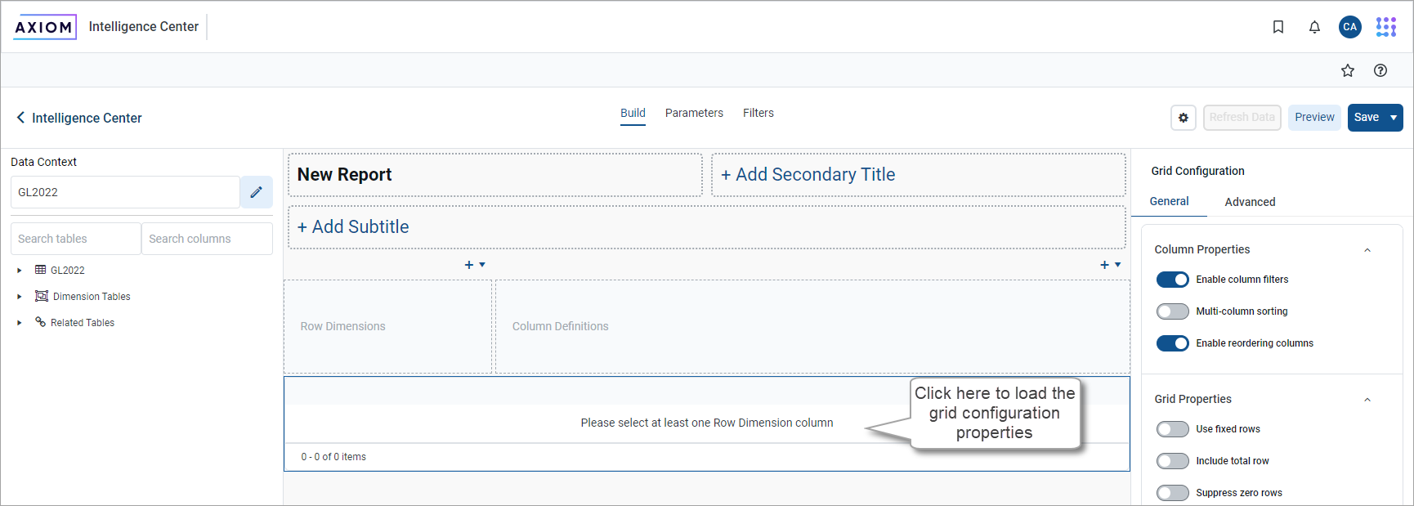Open the Advanced grid configuration tab

pos(1250,202)
